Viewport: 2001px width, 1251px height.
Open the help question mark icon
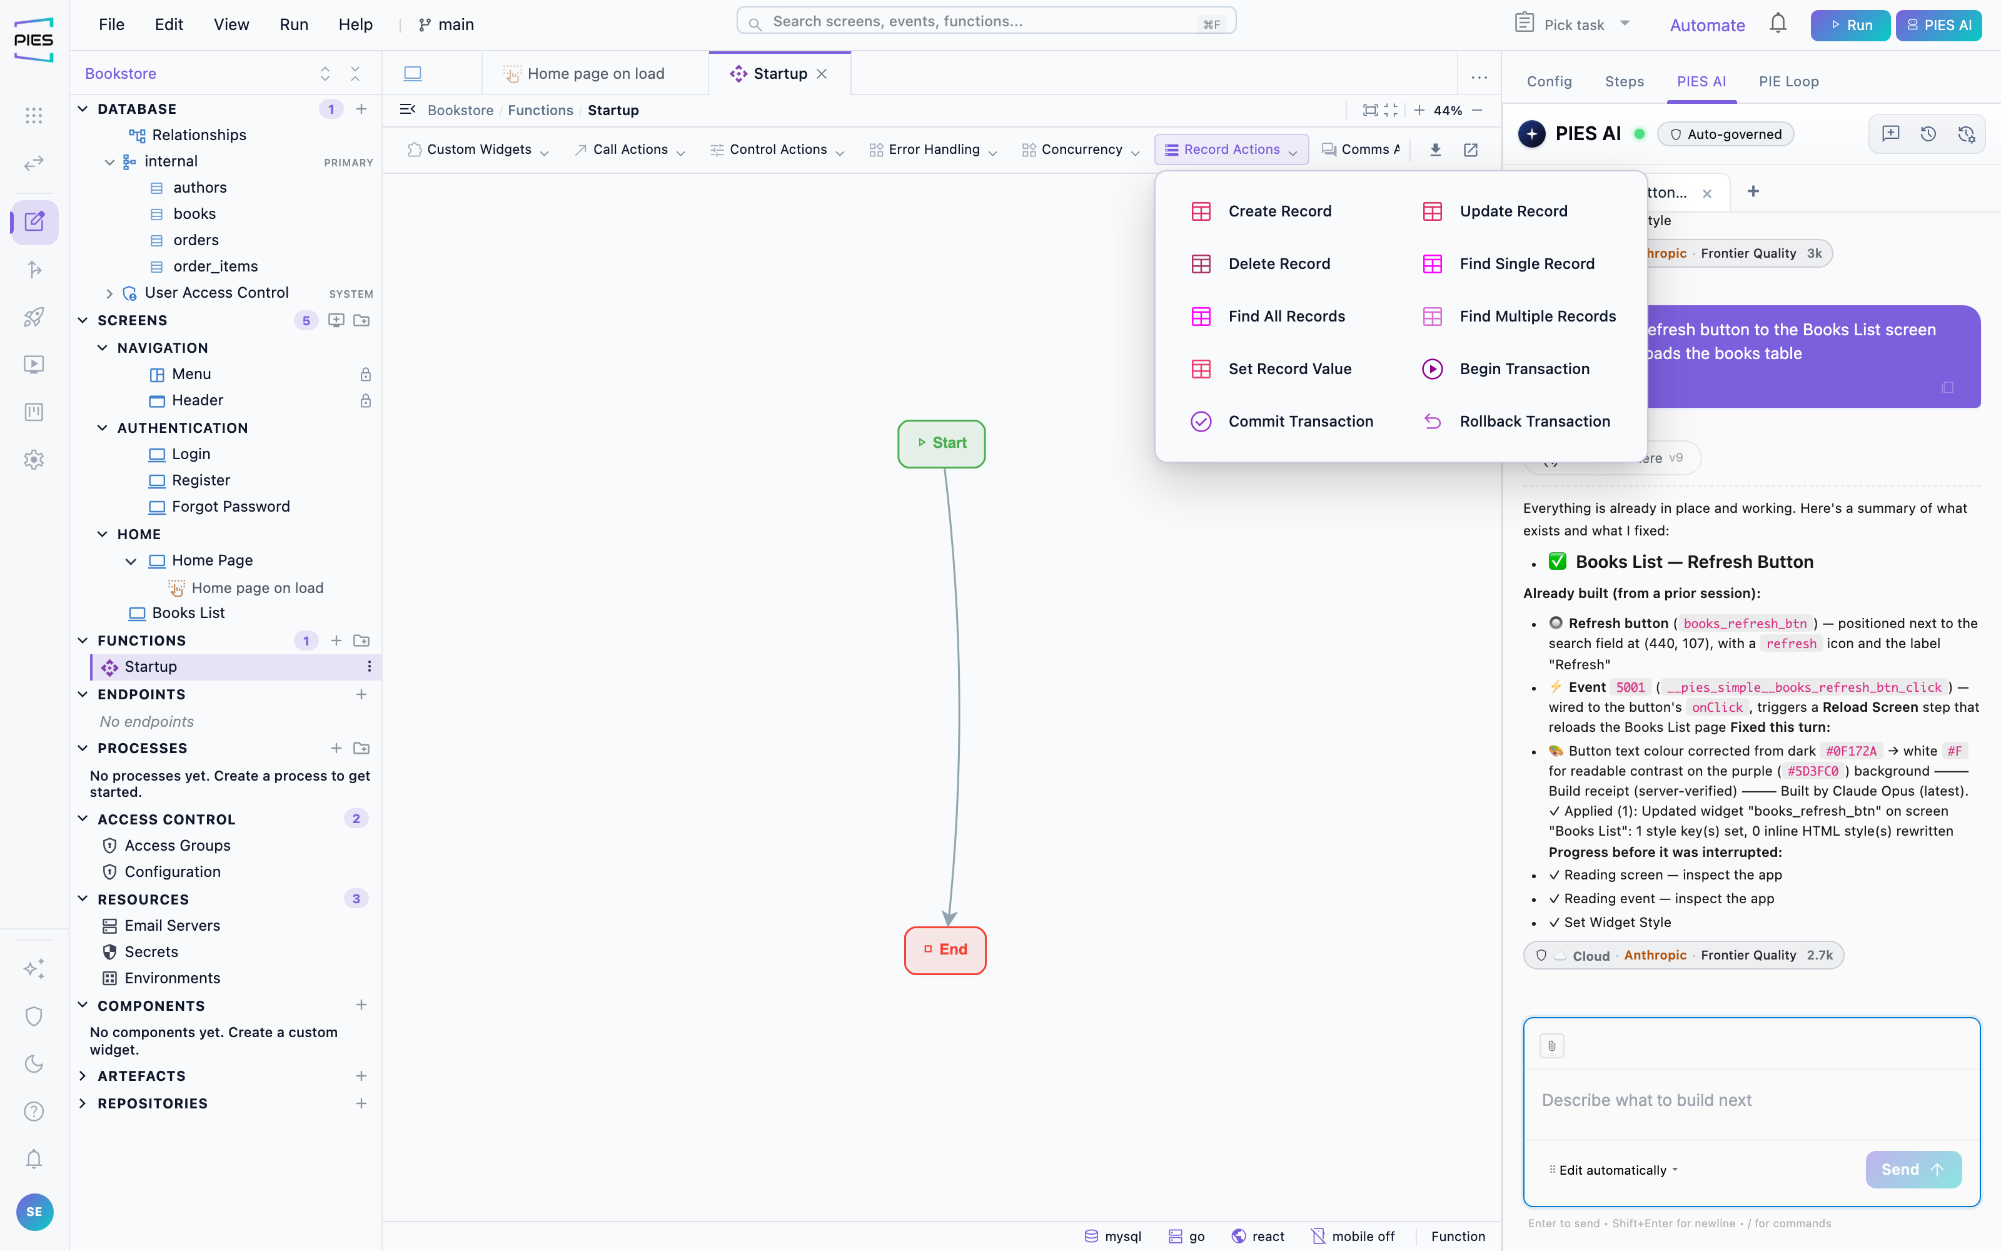pyautogui.click(x=34, y=1111)
